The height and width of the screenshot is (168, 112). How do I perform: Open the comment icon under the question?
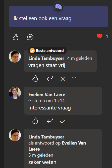click(x=30, y=37)
